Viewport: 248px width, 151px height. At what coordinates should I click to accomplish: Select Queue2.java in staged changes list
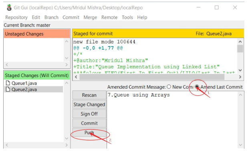coord(24,90)
